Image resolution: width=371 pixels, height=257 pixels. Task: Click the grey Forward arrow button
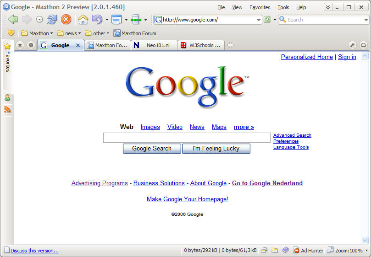27,19
